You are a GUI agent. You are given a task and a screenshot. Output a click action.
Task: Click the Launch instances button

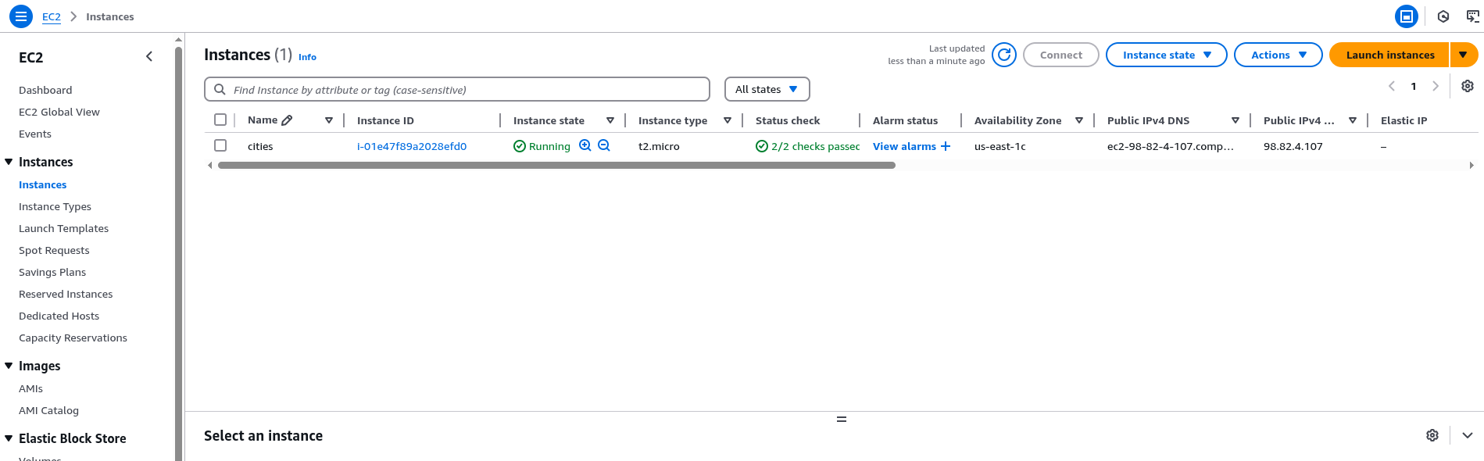click(1389, 55)
